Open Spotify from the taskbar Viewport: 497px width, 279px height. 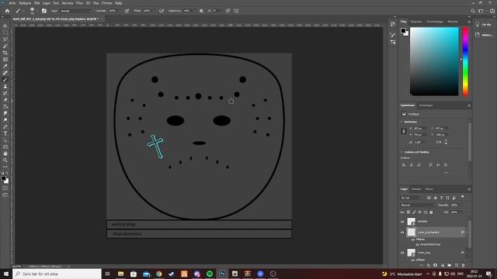(x=210, y=274)
